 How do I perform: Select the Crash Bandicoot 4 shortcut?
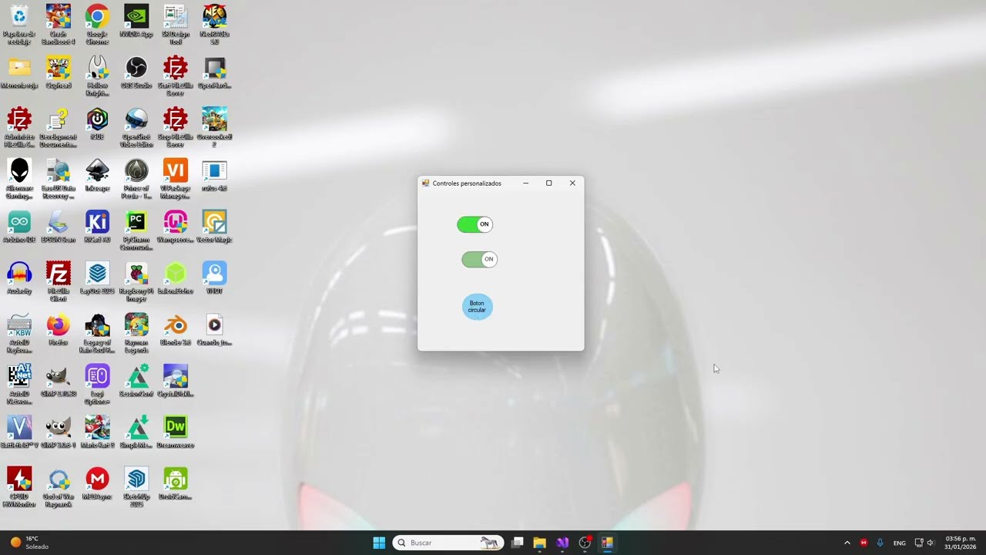(59, 25)
